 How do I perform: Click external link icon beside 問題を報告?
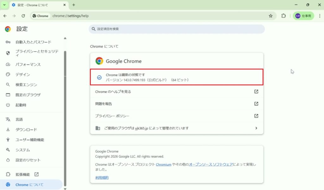pyautogui.click(x=256, y=104)
